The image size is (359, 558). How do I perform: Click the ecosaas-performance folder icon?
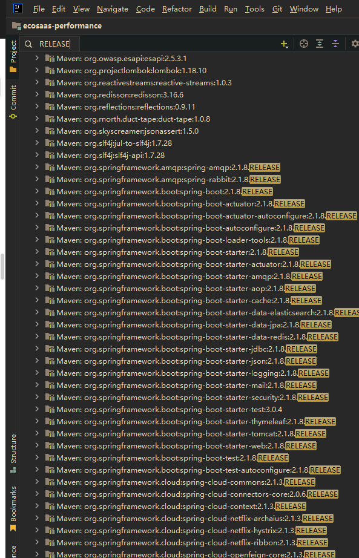click(x=16, y=25)
